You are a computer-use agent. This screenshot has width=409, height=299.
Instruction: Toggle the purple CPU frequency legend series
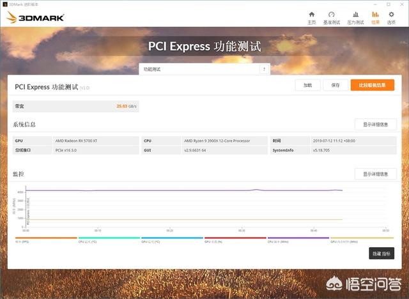298,240
